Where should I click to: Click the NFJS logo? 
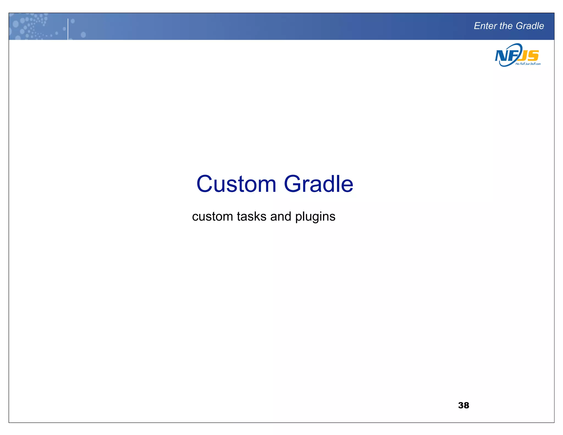click(518, 55)
